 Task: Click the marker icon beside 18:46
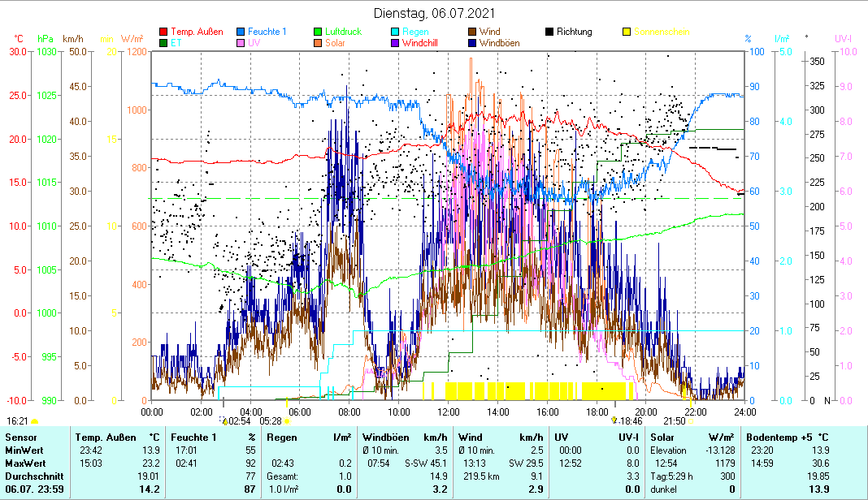(x=614, y=421)
